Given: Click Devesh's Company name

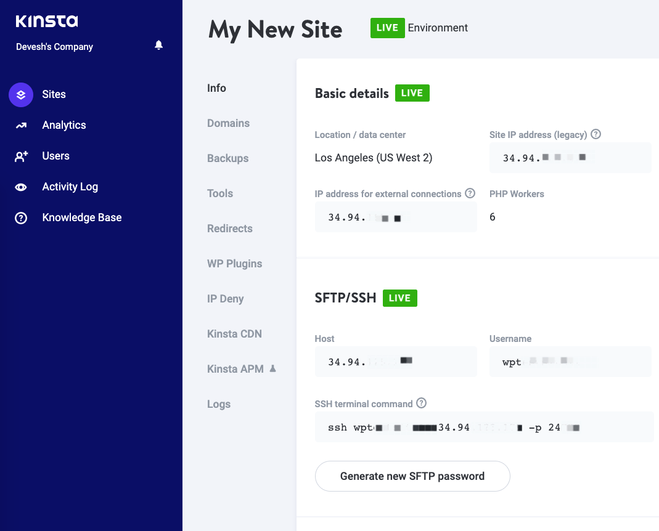Looking at the screenshot, I should click(x=55, y=47).
